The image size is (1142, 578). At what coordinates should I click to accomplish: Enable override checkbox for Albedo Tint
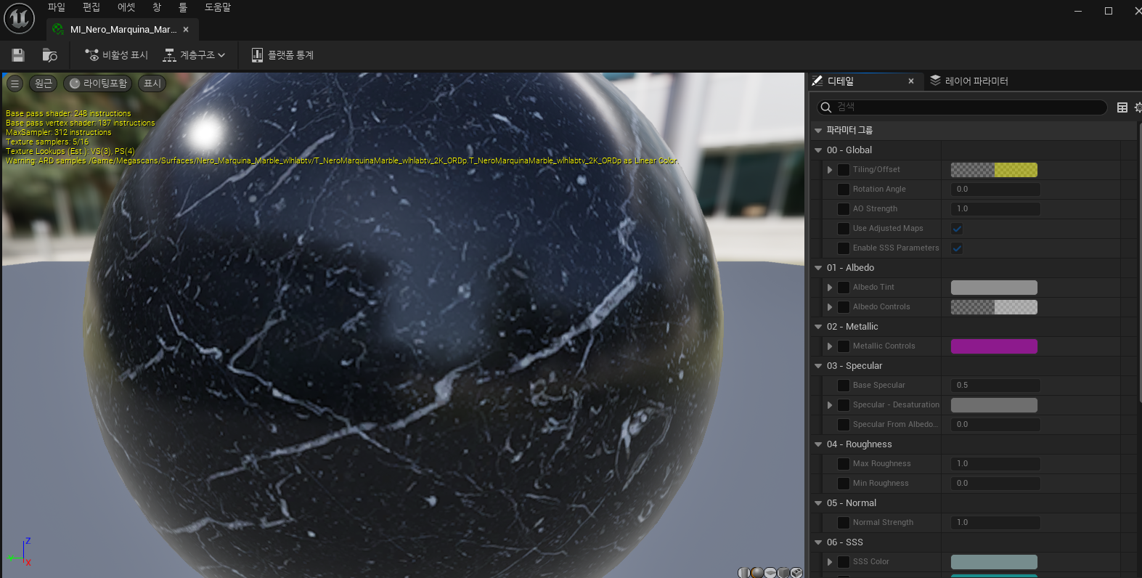tap(844, 288)
